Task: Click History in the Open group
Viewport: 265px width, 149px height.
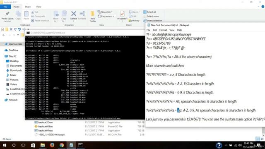Action: point(134,21)
